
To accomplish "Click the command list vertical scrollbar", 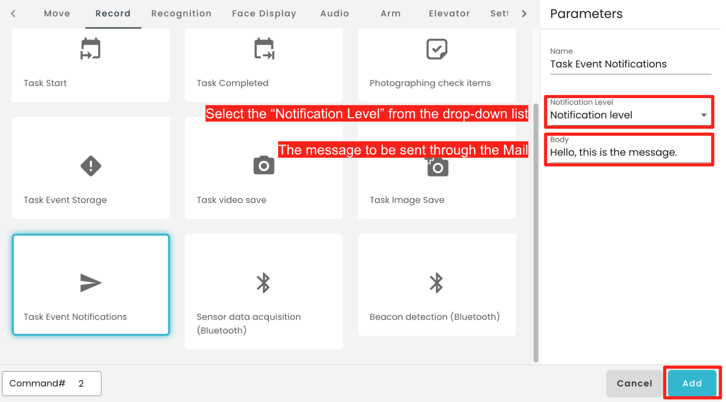I will [x=536, y=233].
